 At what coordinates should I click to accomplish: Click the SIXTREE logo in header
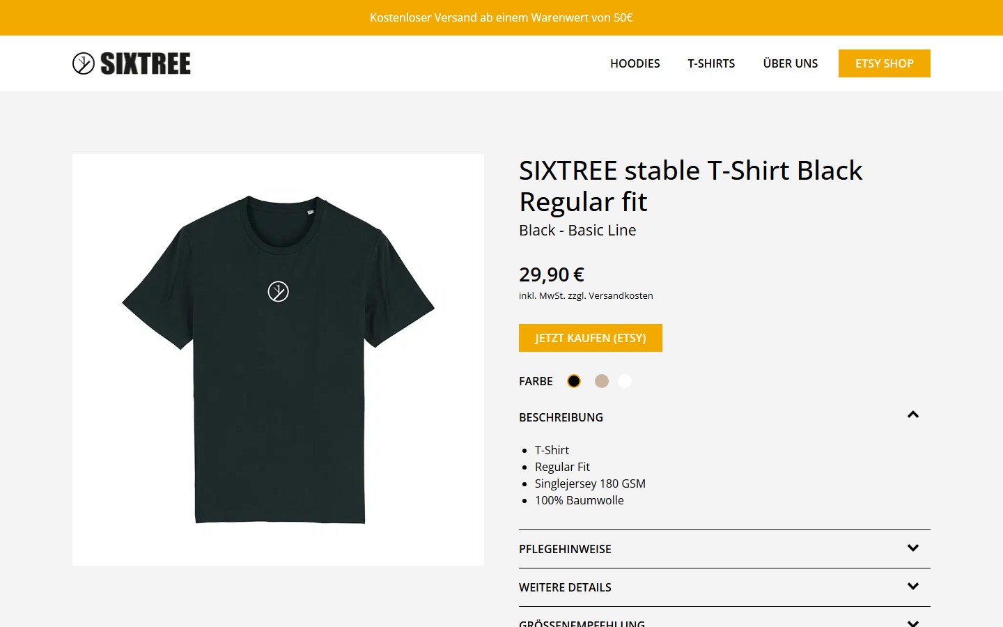click(x=132, y=63)
